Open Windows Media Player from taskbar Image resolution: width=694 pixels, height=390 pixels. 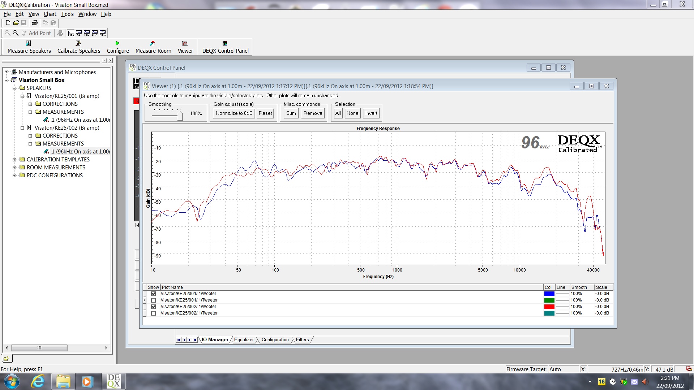[87, 381]
